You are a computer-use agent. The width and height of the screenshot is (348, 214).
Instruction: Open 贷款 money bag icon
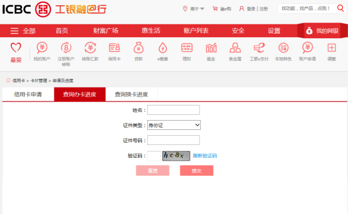(x=139, y=48)
